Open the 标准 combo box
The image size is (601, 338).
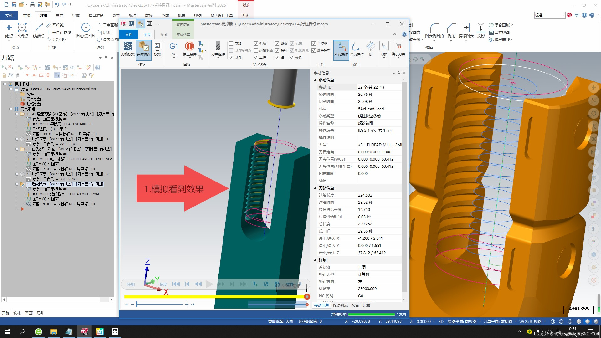tap(563, 15)
